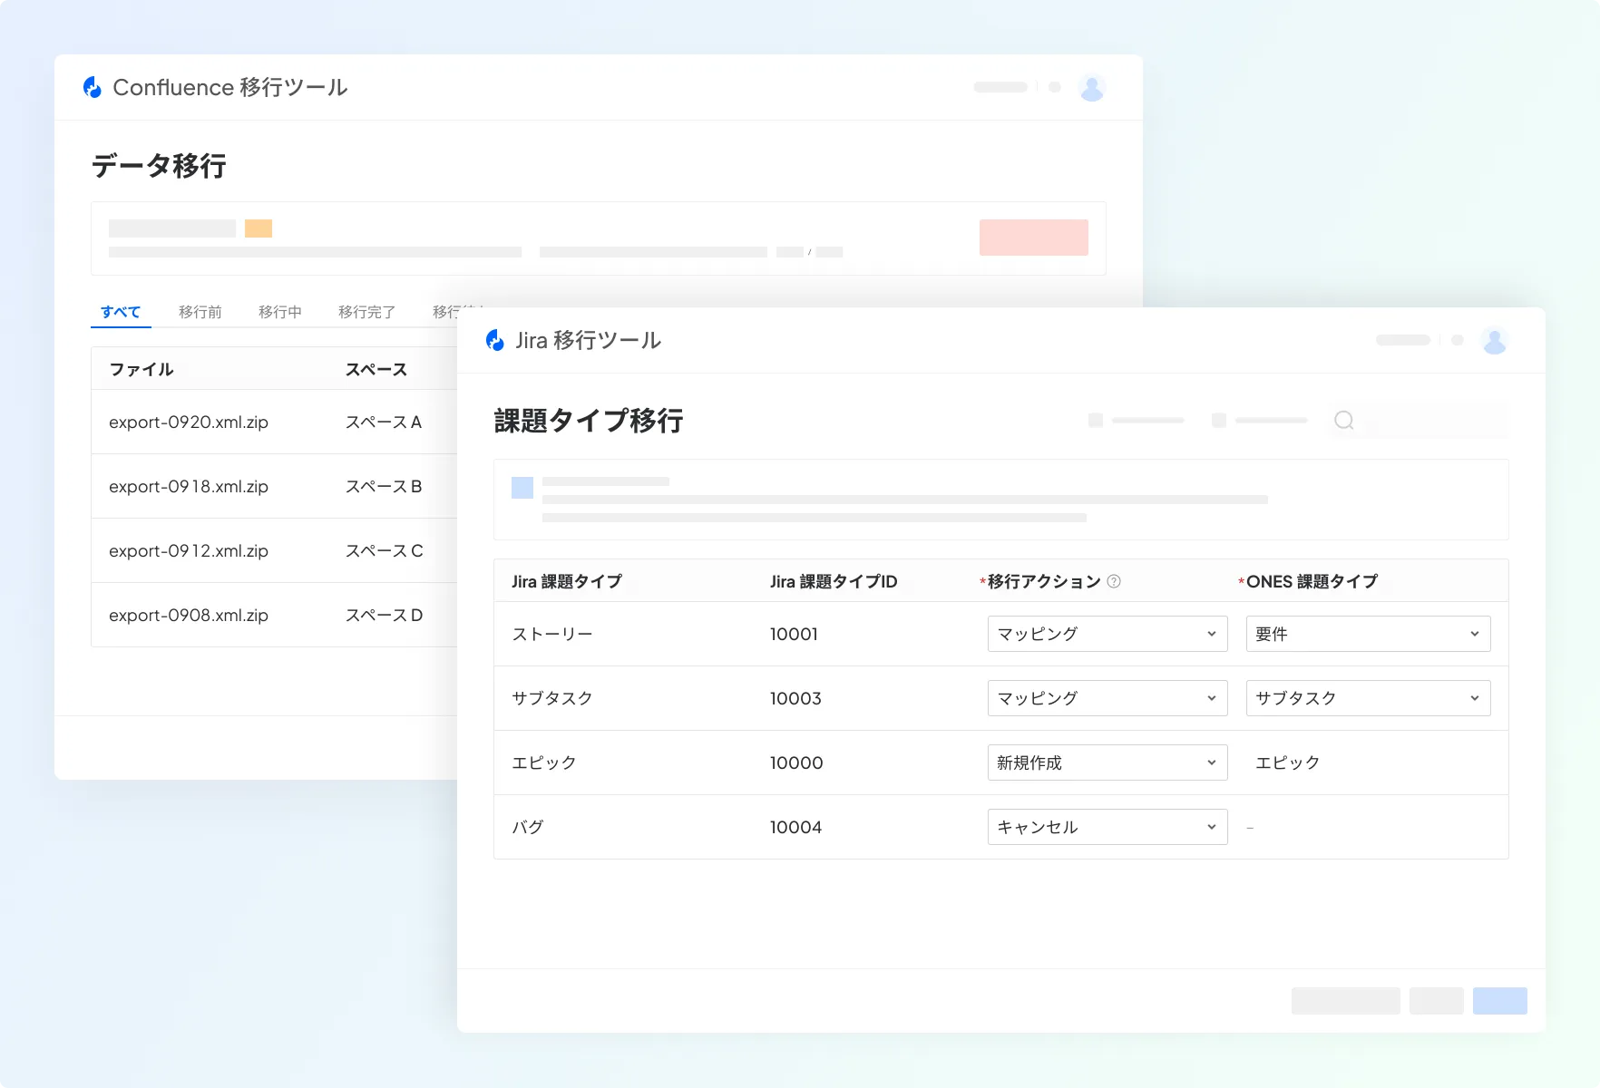Screen dimensions: 1600x1088
Task: Click the pink button in data migration card
Action: click(x=1033, y=238)
